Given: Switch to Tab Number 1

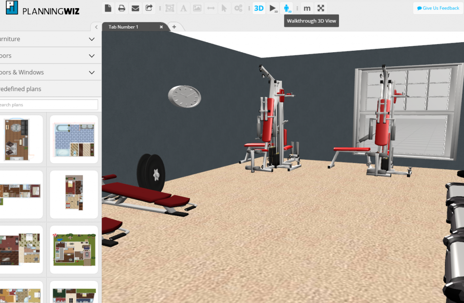Looking at the screenshot, I should (123, 27).
